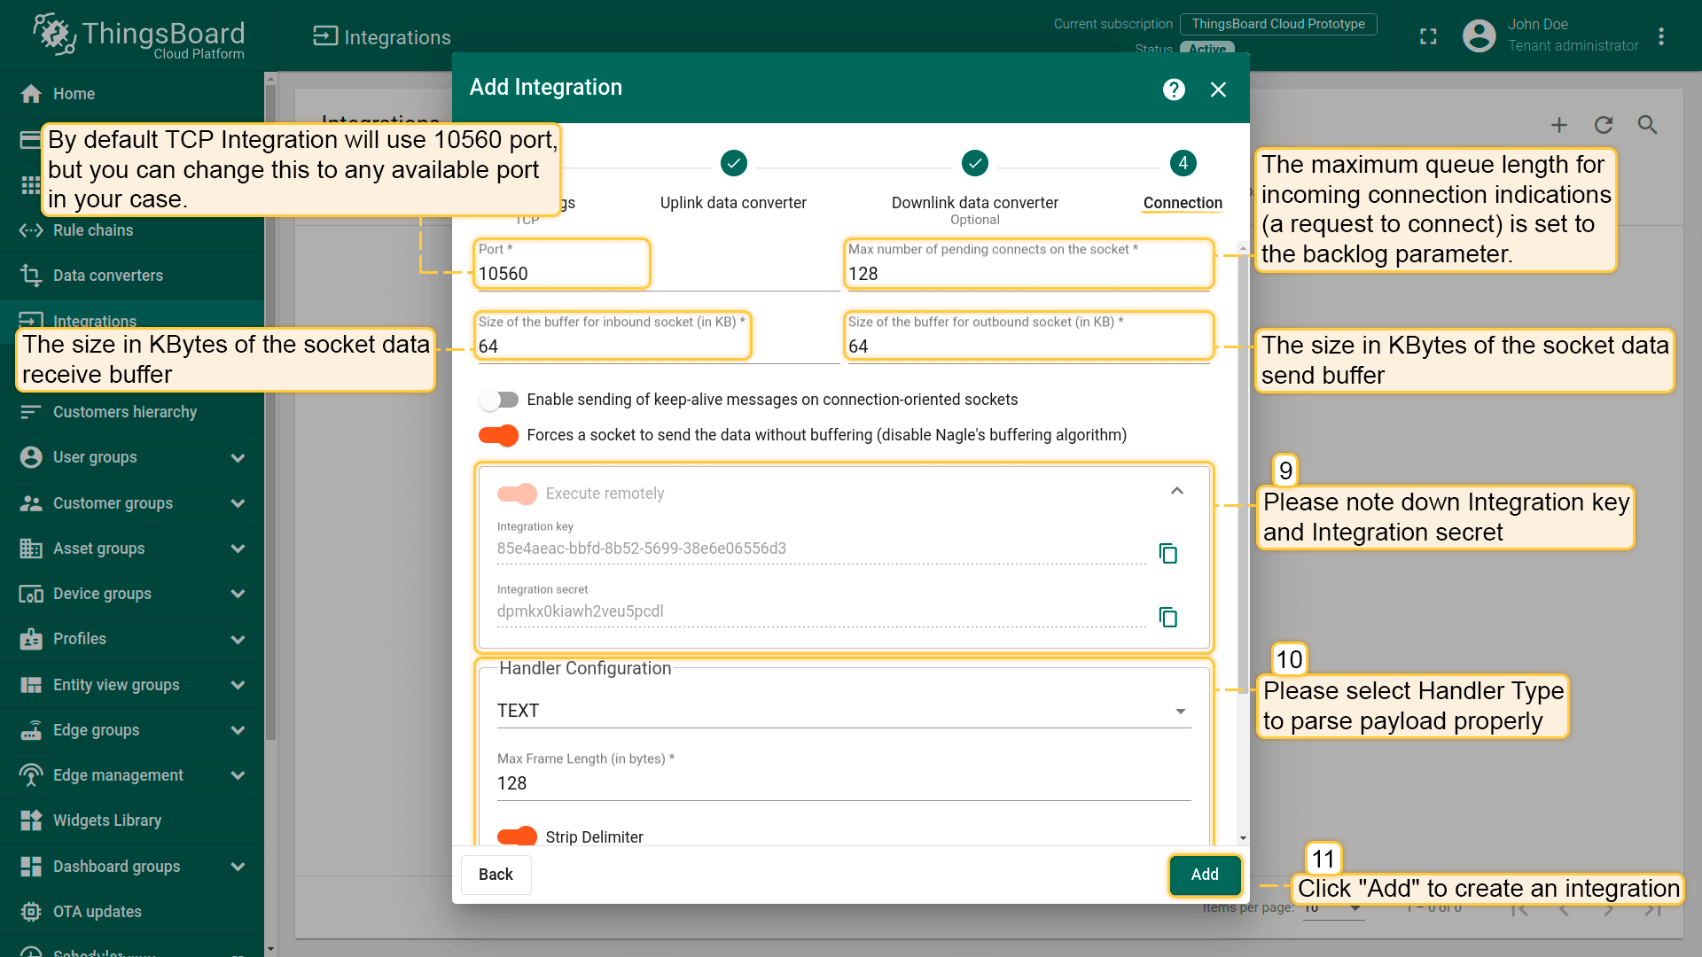Click the User groups icon
Viewport: 1702px width, 957px height.
click(31, 457)
